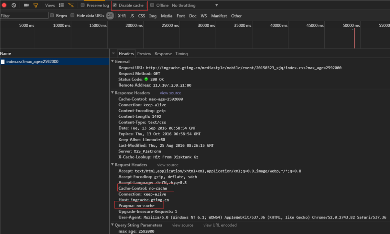This screenshot has width=390, height=234.
Task: Click response Cache-Control: max-age=2592000 line
Action: (151, 99)
